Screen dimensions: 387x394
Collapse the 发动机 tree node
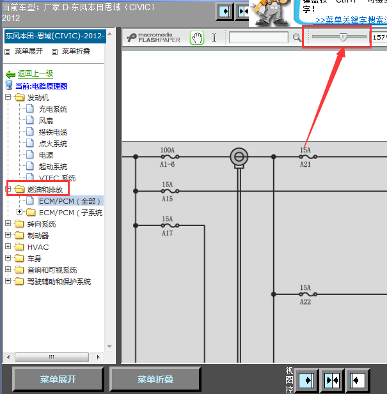pyautogui.click(x=8, y=96)
